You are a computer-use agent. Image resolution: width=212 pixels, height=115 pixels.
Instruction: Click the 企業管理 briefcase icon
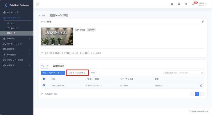4,65
